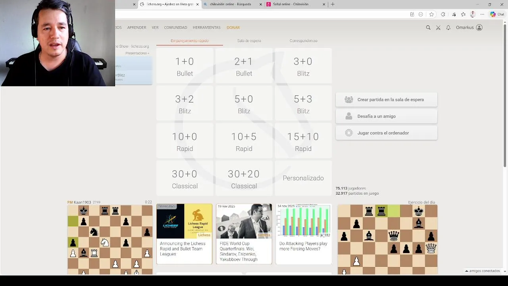The height and width of the screenshot is (286, 508).
Task: Open the Ejercicio del día puzzle board
Action: 387,240
